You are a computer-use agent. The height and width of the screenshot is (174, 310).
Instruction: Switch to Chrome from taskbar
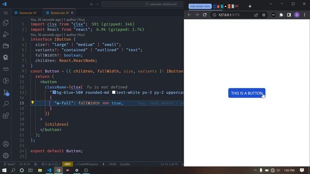[59, 170]
